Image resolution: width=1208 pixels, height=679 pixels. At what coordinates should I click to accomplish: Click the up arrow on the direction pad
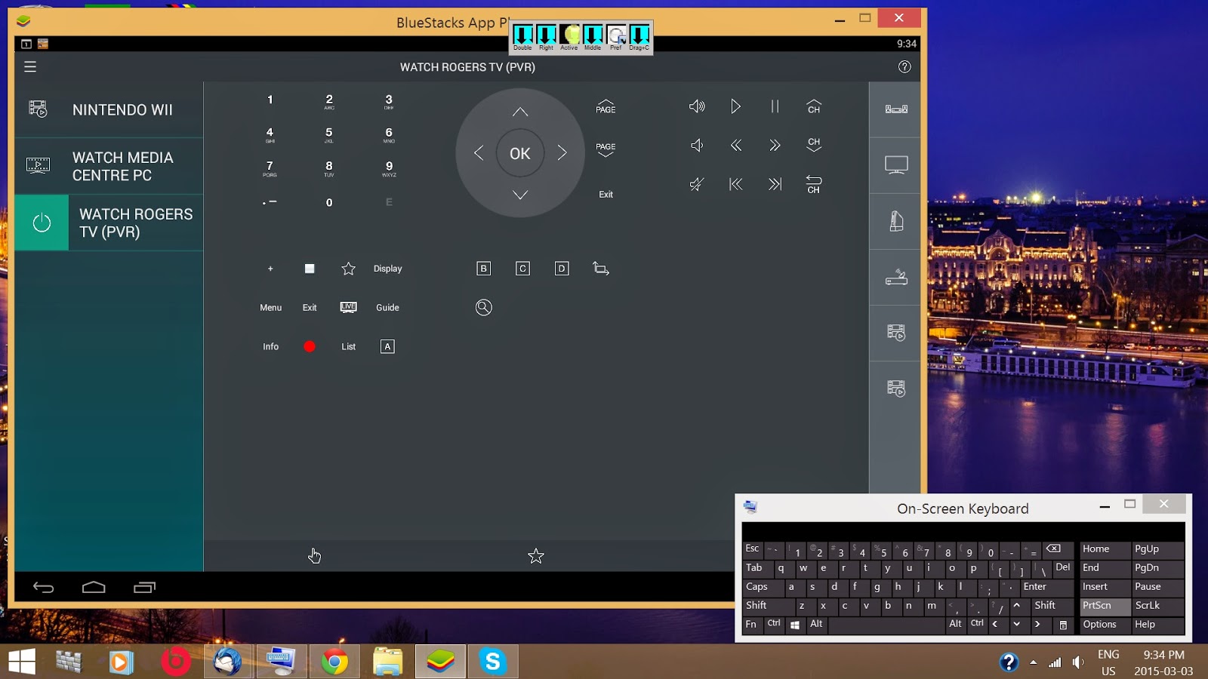[x=520, y=112]
